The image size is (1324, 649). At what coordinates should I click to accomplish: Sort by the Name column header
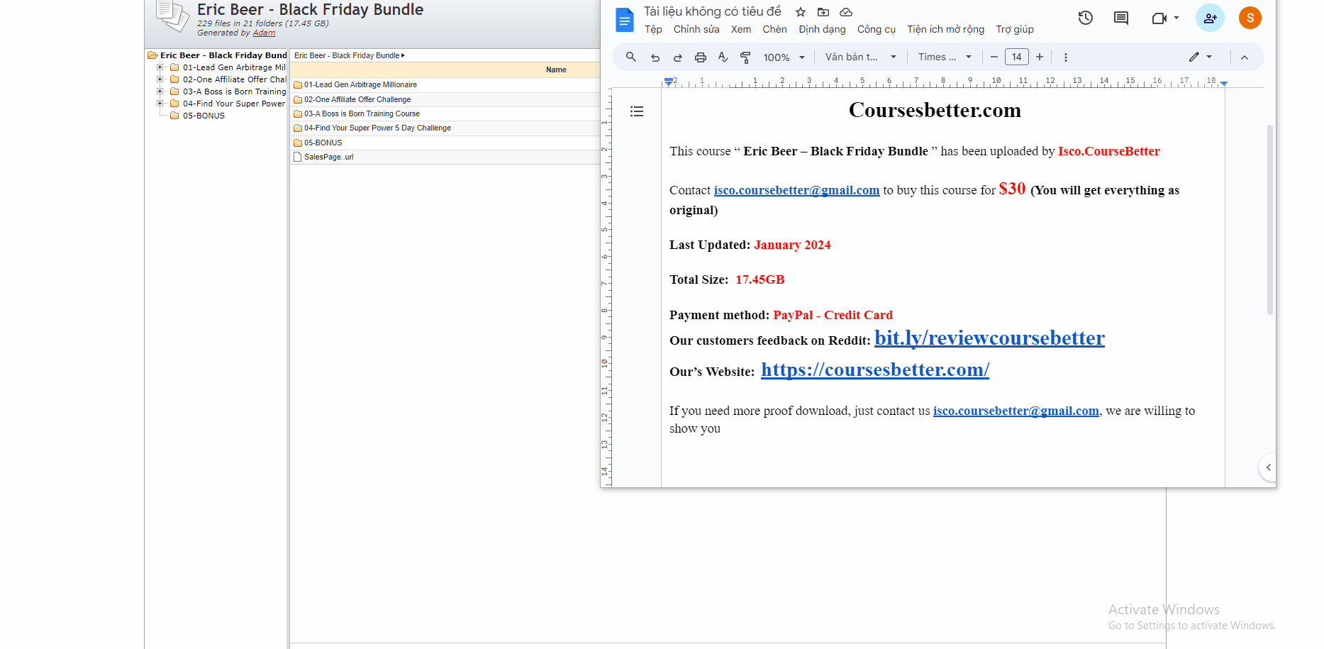tap(556, 70)
